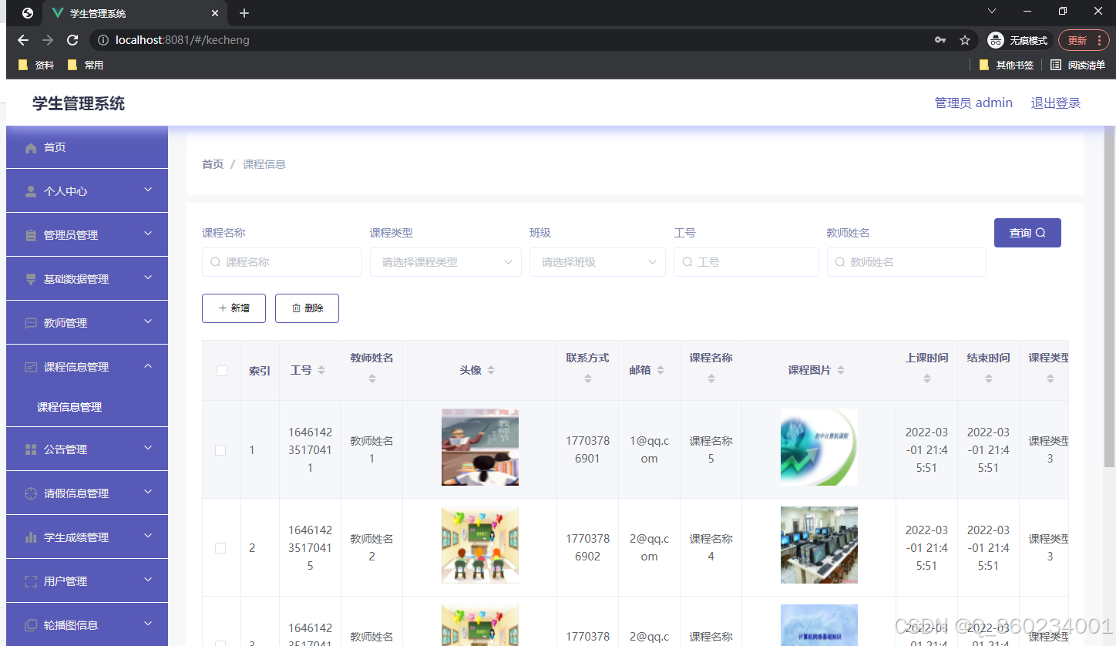1116x646 pixels.
Task: Sort by 工号 column sort arrows
Action: pyautogui.click(x=321, y=370)
